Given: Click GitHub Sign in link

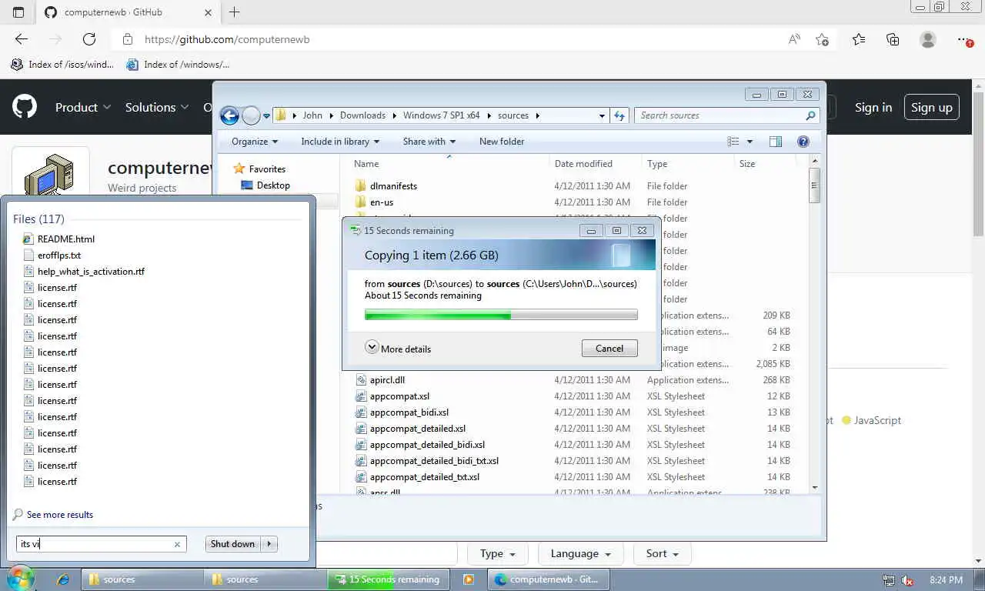Looking at the screenshot, I should (873, 108).
